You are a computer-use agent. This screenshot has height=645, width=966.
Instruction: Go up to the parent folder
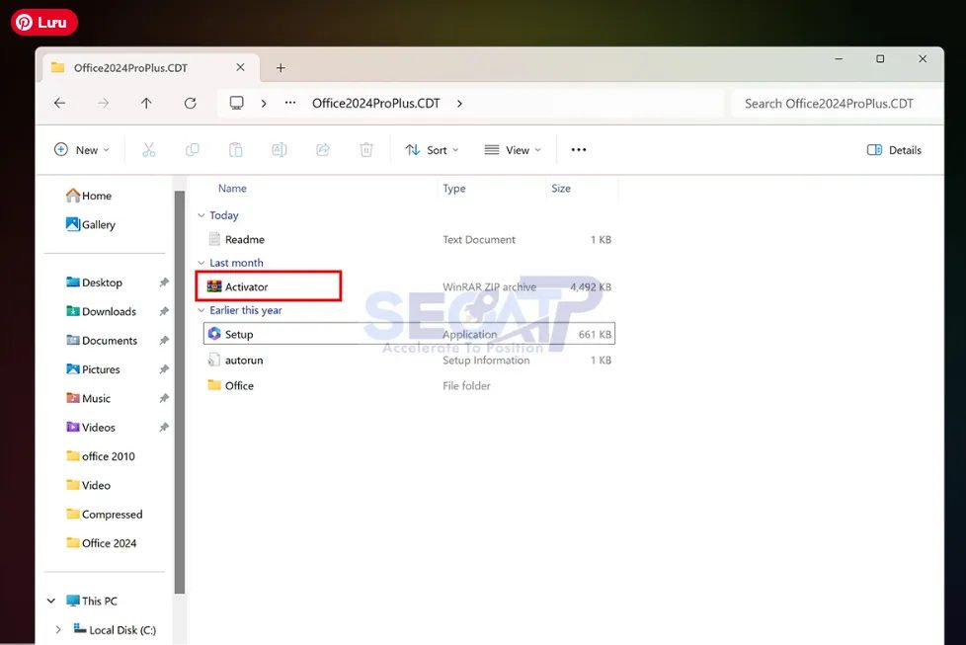click(145, 102)
